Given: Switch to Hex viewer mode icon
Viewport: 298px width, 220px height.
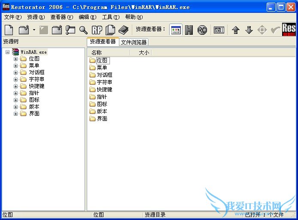Looking at the screenshot, I should pos(189,30).
